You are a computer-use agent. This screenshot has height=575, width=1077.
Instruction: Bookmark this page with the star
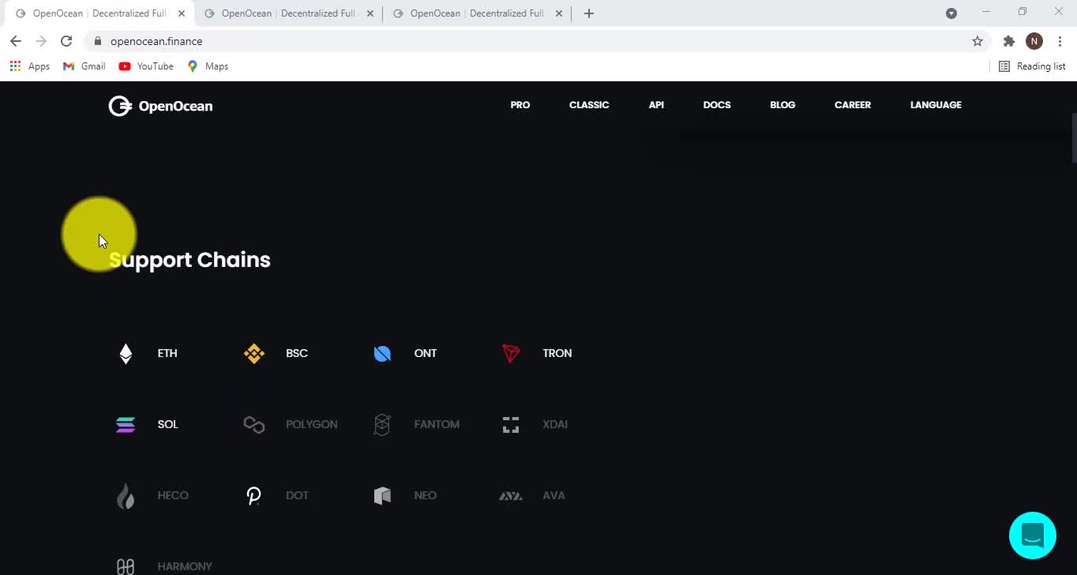(x=978, y=41)
